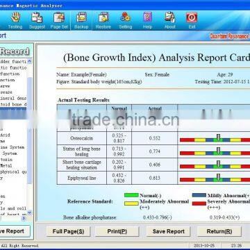Click the 'Age: 29' text
Screen dimensions: 250x250
[x=225, y=74]
